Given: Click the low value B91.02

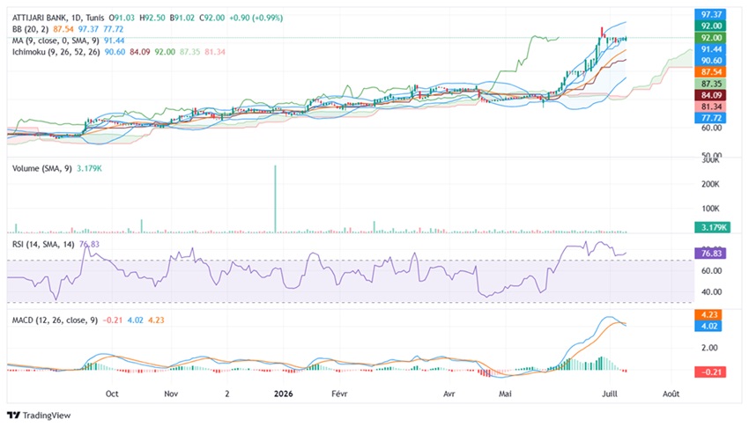Looking at the screenshot, I should tap(182, 18).
